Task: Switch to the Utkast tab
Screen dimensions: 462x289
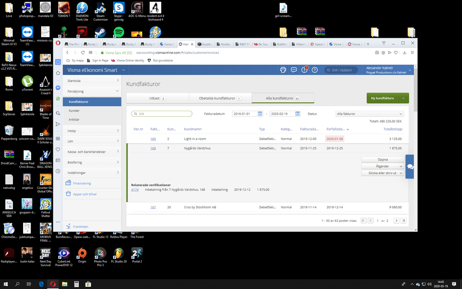Action: [158, 98]
